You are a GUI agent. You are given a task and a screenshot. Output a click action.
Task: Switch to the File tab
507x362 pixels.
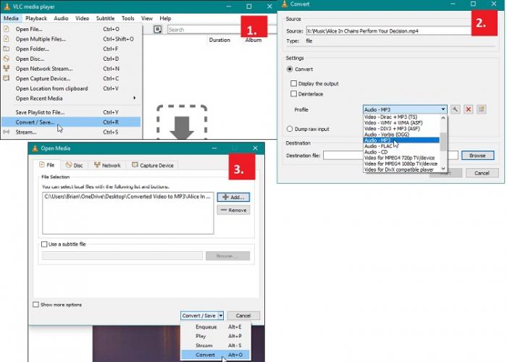(46, 165)
